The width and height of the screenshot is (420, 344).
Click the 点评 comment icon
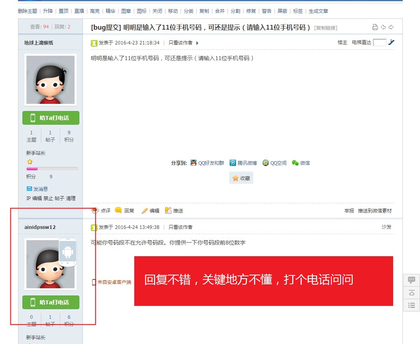click(x=95, y=210)
